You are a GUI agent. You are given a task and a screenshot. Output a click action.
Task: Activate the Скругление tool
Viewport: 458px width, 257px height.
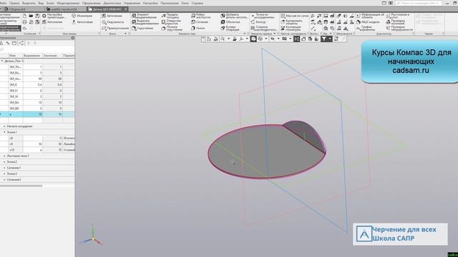(x=142, y=29)
